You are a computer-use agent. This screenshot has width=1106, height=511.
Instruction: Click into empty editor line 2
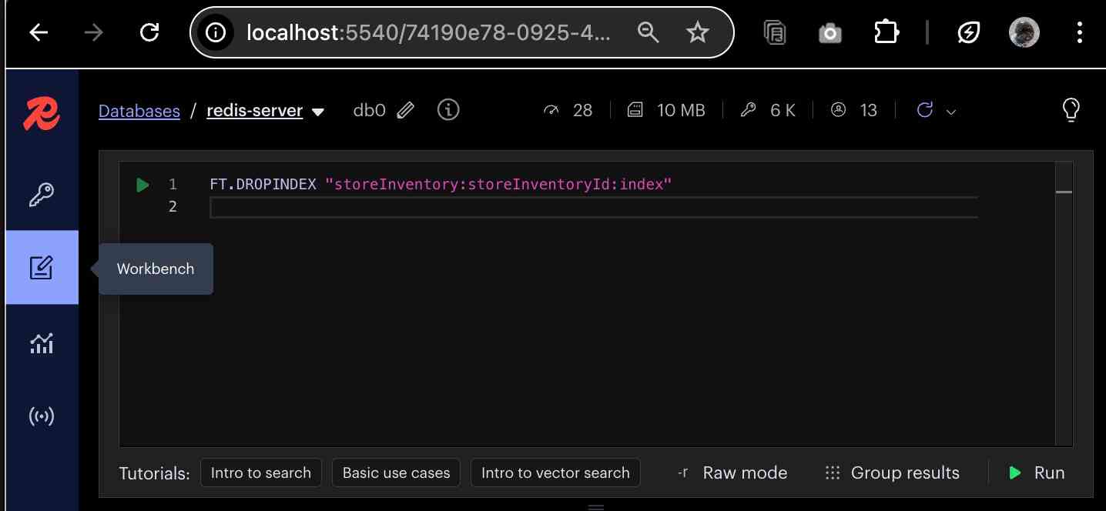(x=593, y=207)
